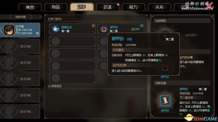Click the 破甲劲 manual book icon
The width and height of the screenshot is (218, 122).
(x=165, y=100)
